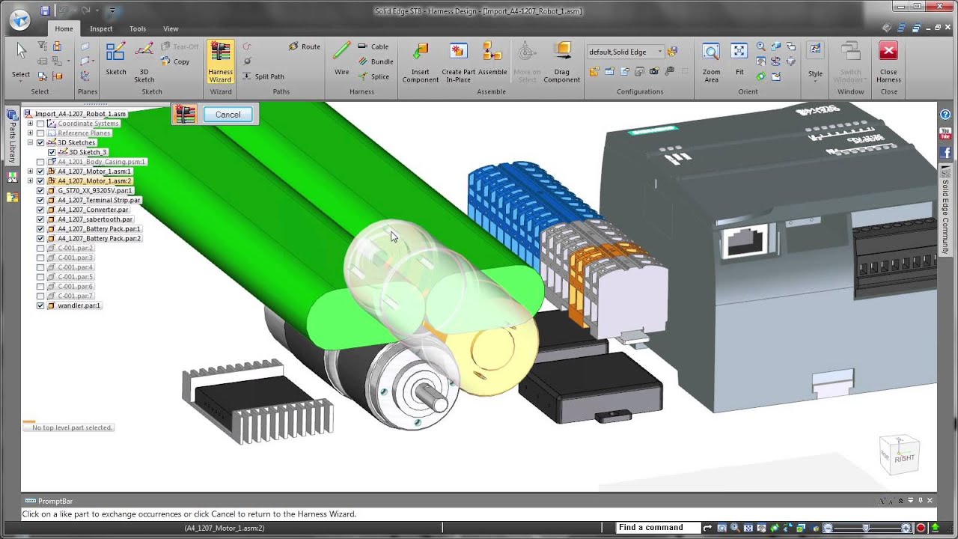This screenshot has height=539, width=958.
Task: Choose the Cable tool
Action: [373, 46]
